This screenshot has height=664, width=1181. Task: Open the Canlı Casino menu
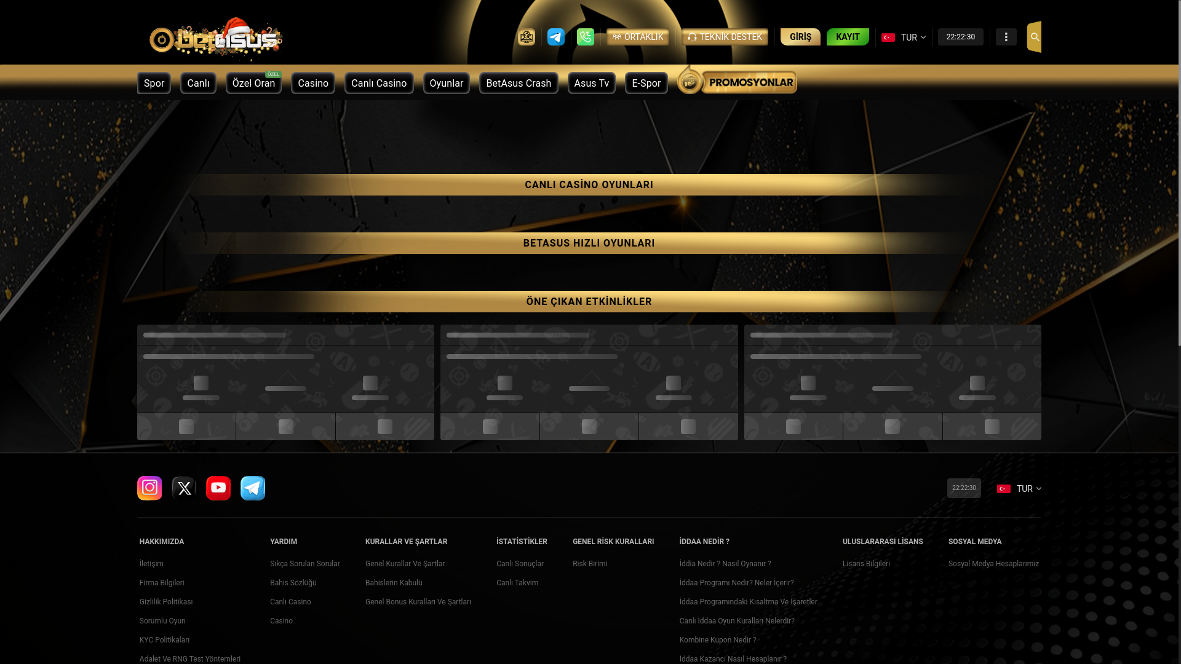[x=379, y=83]
